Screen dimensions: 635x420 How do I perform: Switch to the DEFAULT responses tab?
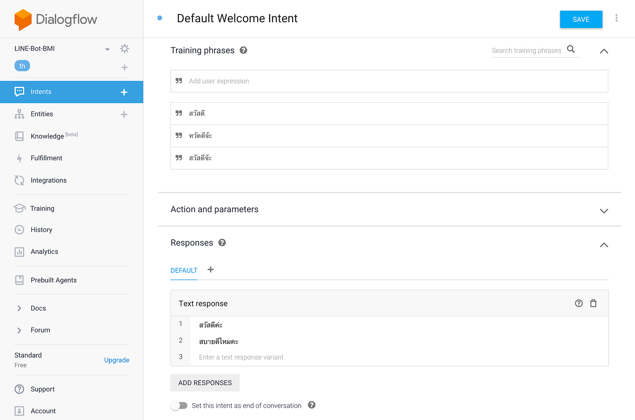coord(184,270)
